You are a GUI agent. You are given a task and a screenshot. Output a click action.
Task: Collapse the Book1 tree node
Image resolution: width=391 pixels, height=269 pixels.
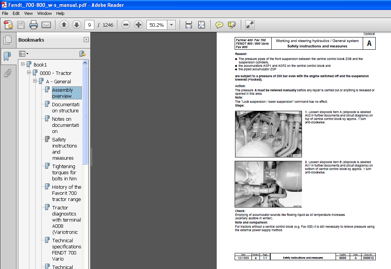tap(23, 64)
